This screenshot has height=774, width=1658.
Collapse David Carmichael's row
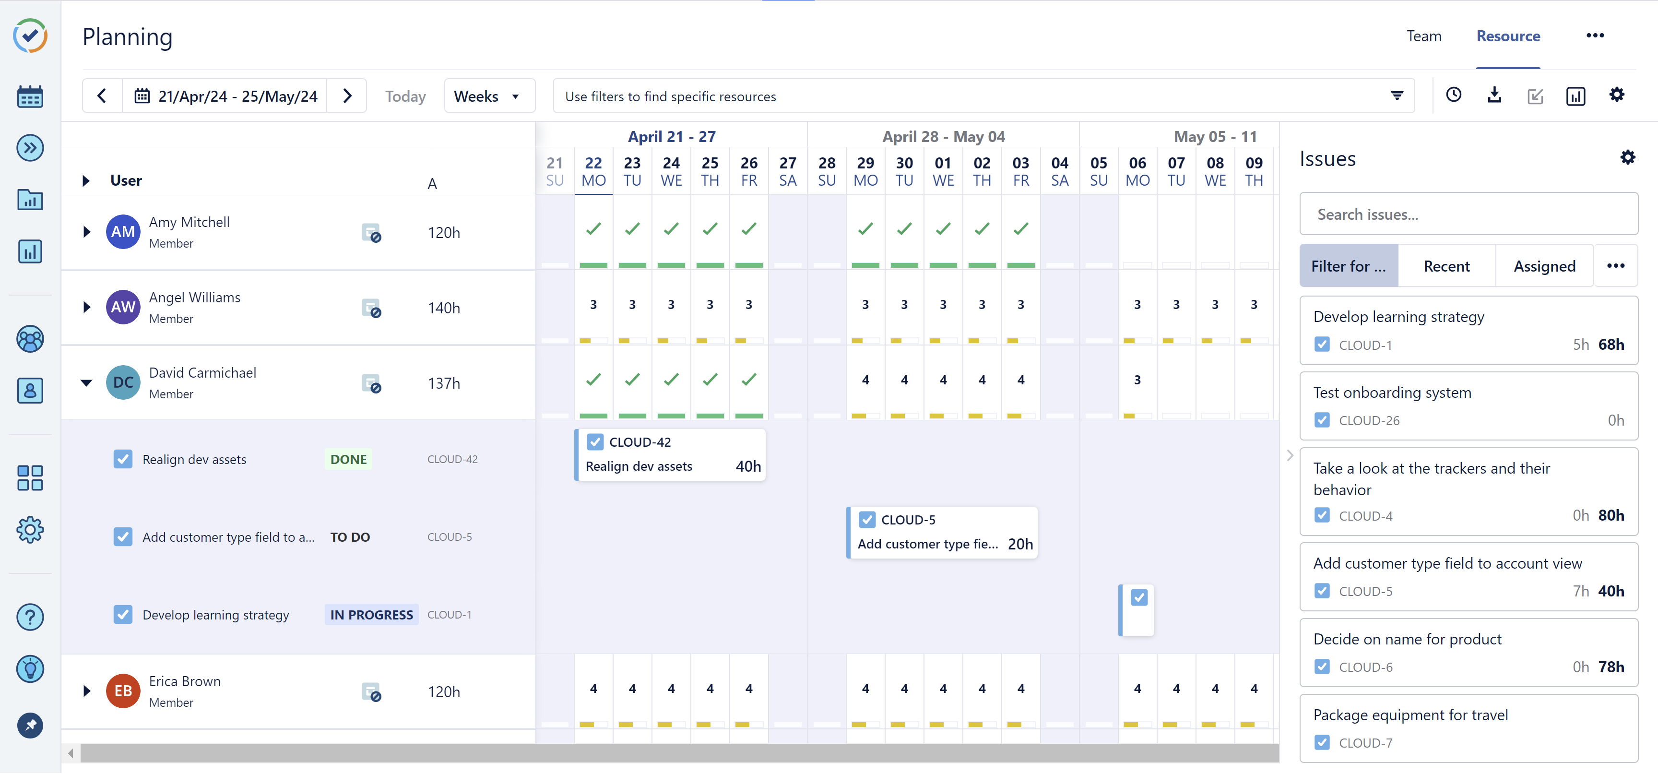tap(86, 382)
